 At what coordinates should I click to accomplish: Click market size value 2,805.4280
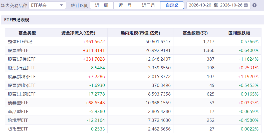[159, 112]
